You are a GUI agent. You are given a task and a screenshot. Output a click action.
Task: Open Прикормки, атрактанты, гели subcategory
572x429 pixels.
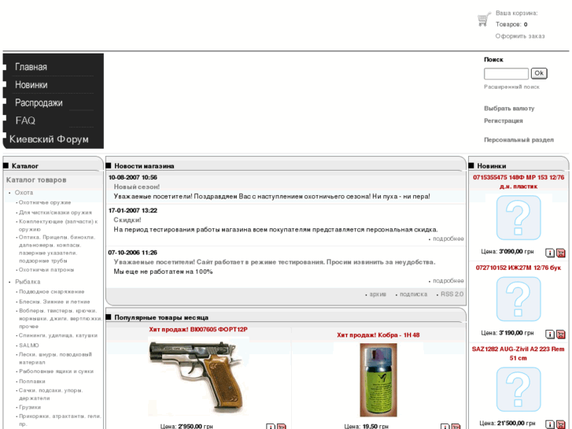(x=61, y=420)
